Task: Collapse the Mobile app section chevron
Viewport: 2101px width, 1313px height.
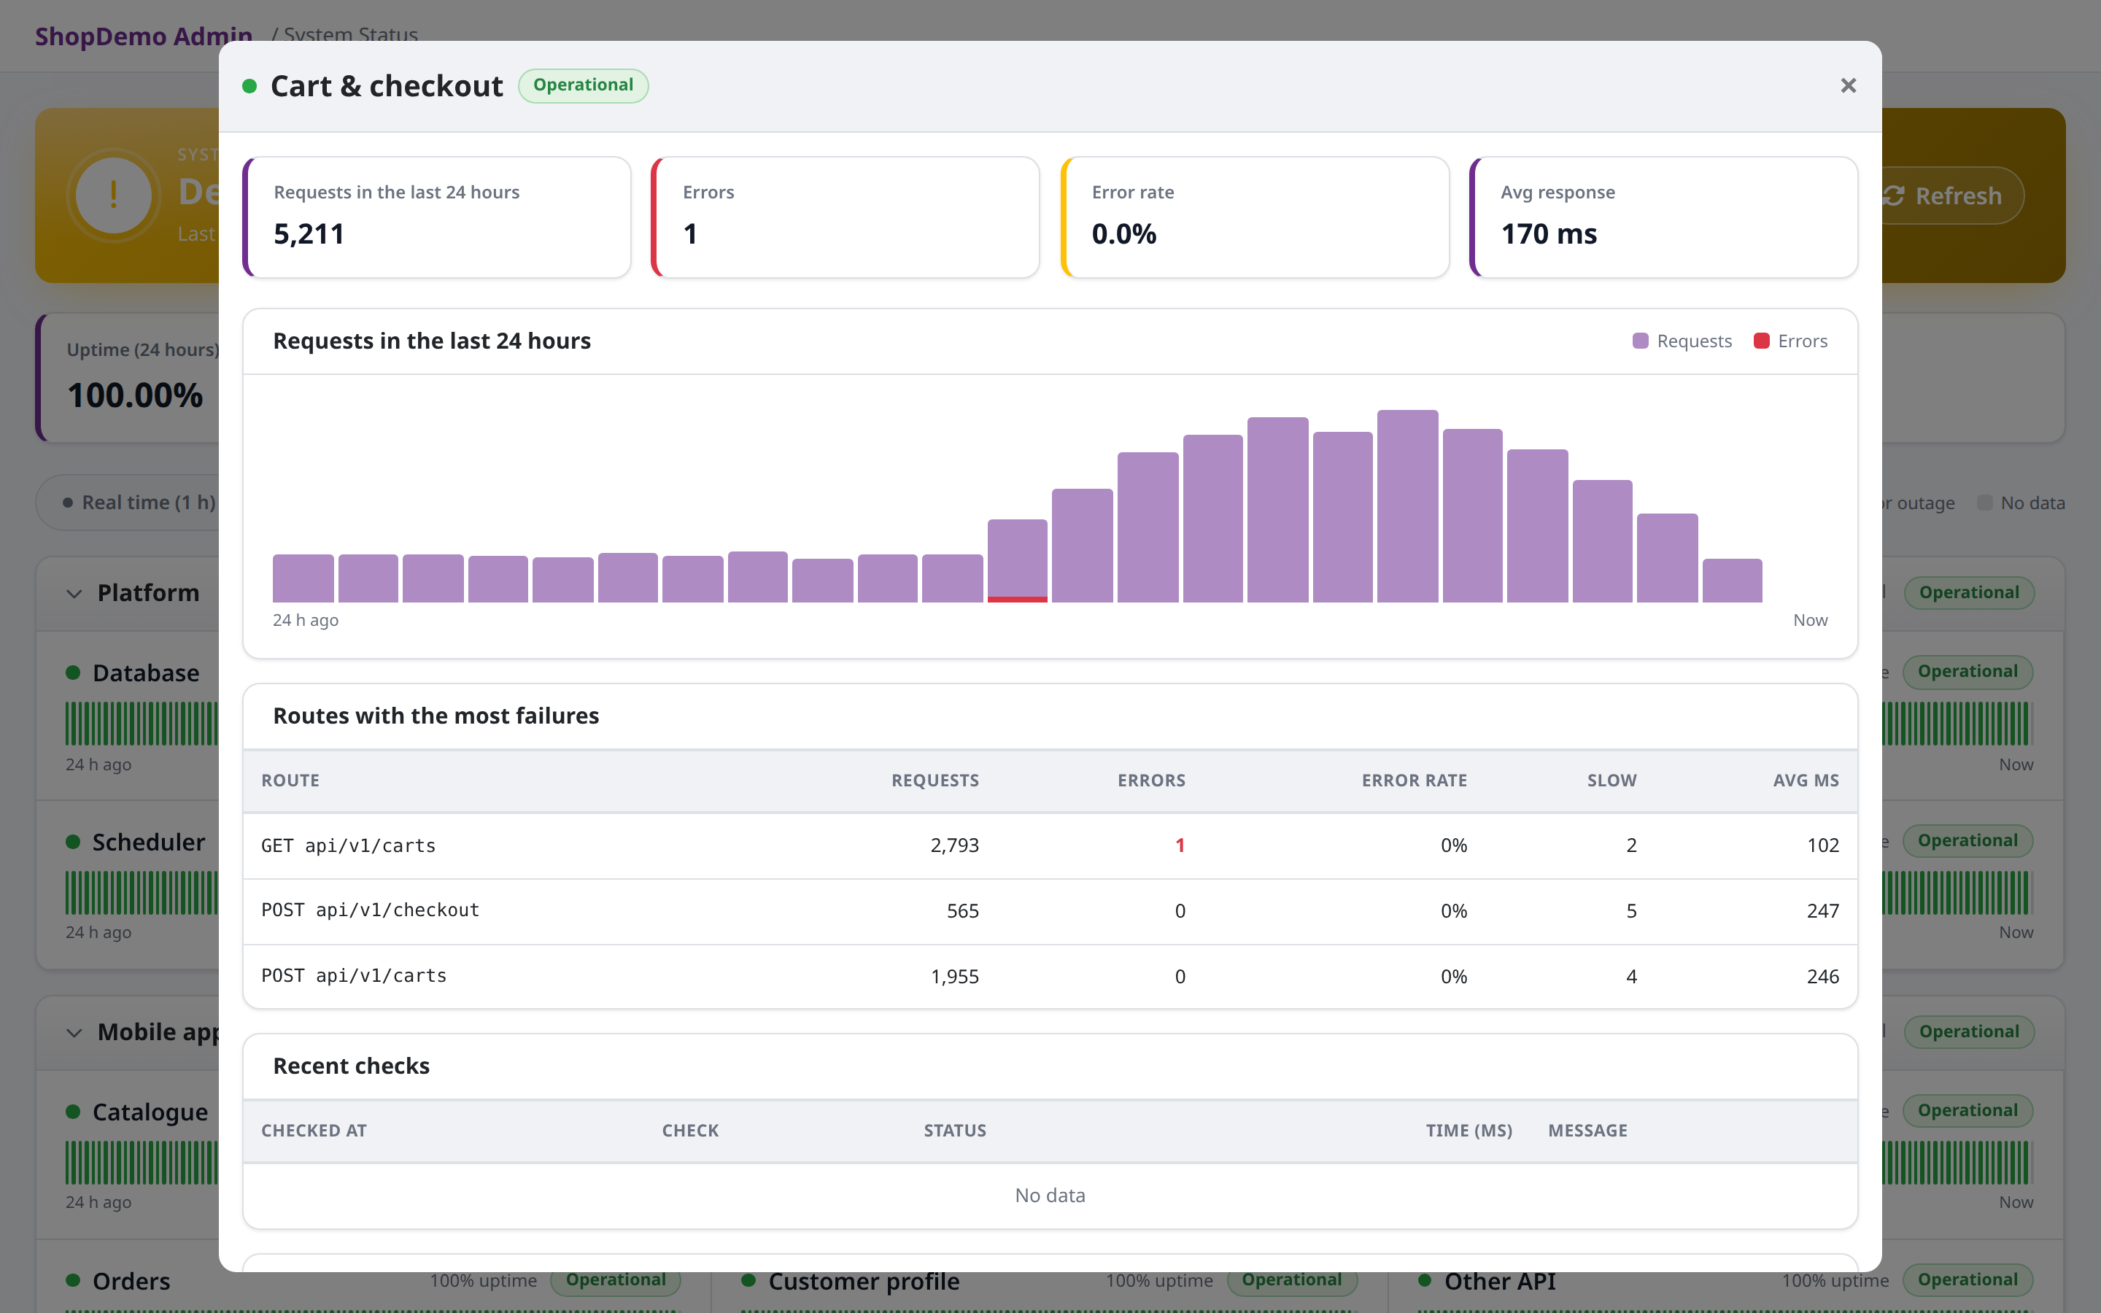Action: (74, 1032)
